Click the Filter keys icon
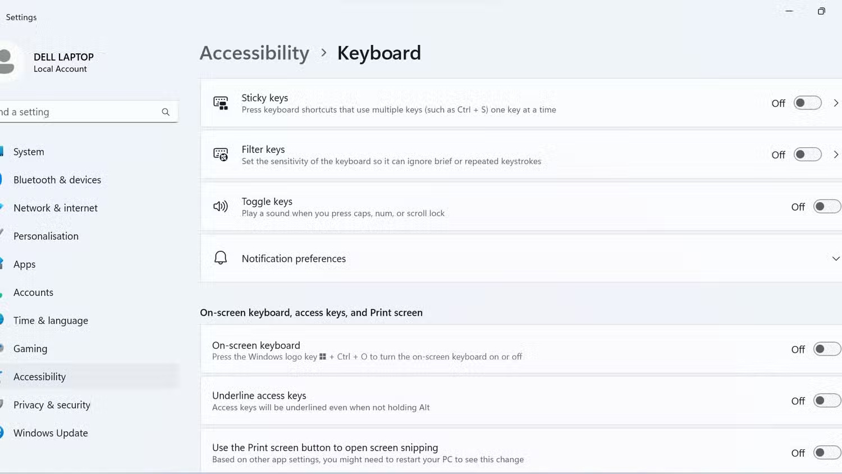The width and height of the screenshot is (842, 474). click(221, 154)
